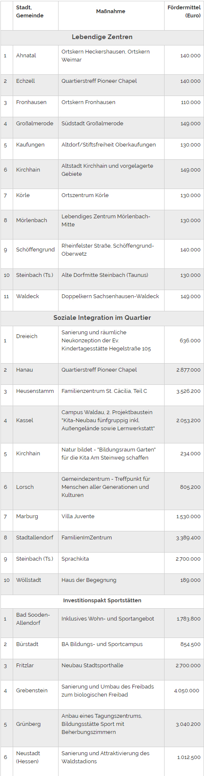204x776 pixels.
Task: Click the Großalmerode city name
Action: click(35, 124)
